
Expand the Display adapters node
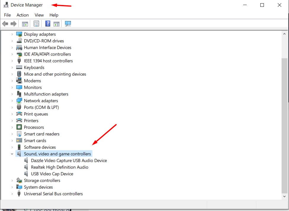[12, 34]
